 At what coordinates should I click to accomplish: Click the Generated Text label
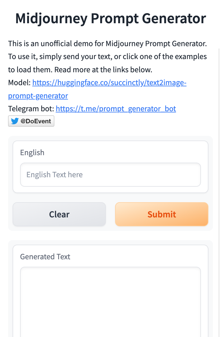[45, 257]
